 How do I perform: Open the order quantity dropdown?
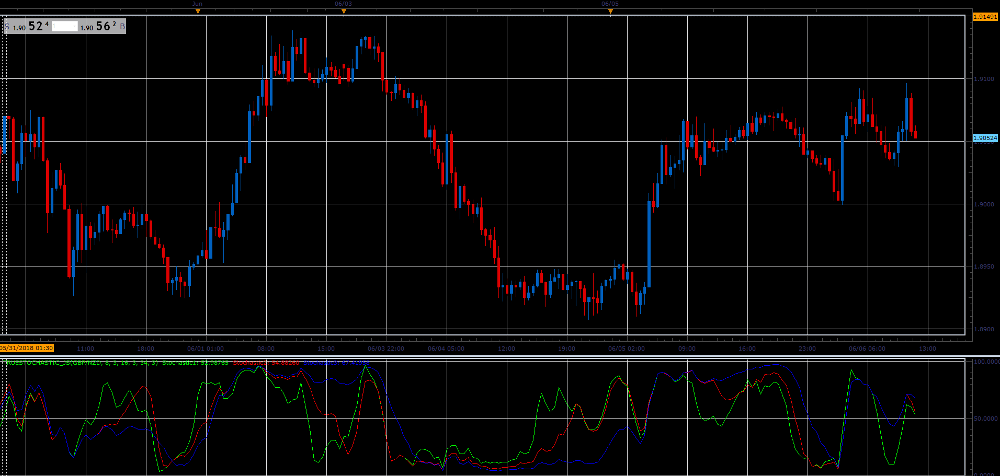tap(65, 26)
